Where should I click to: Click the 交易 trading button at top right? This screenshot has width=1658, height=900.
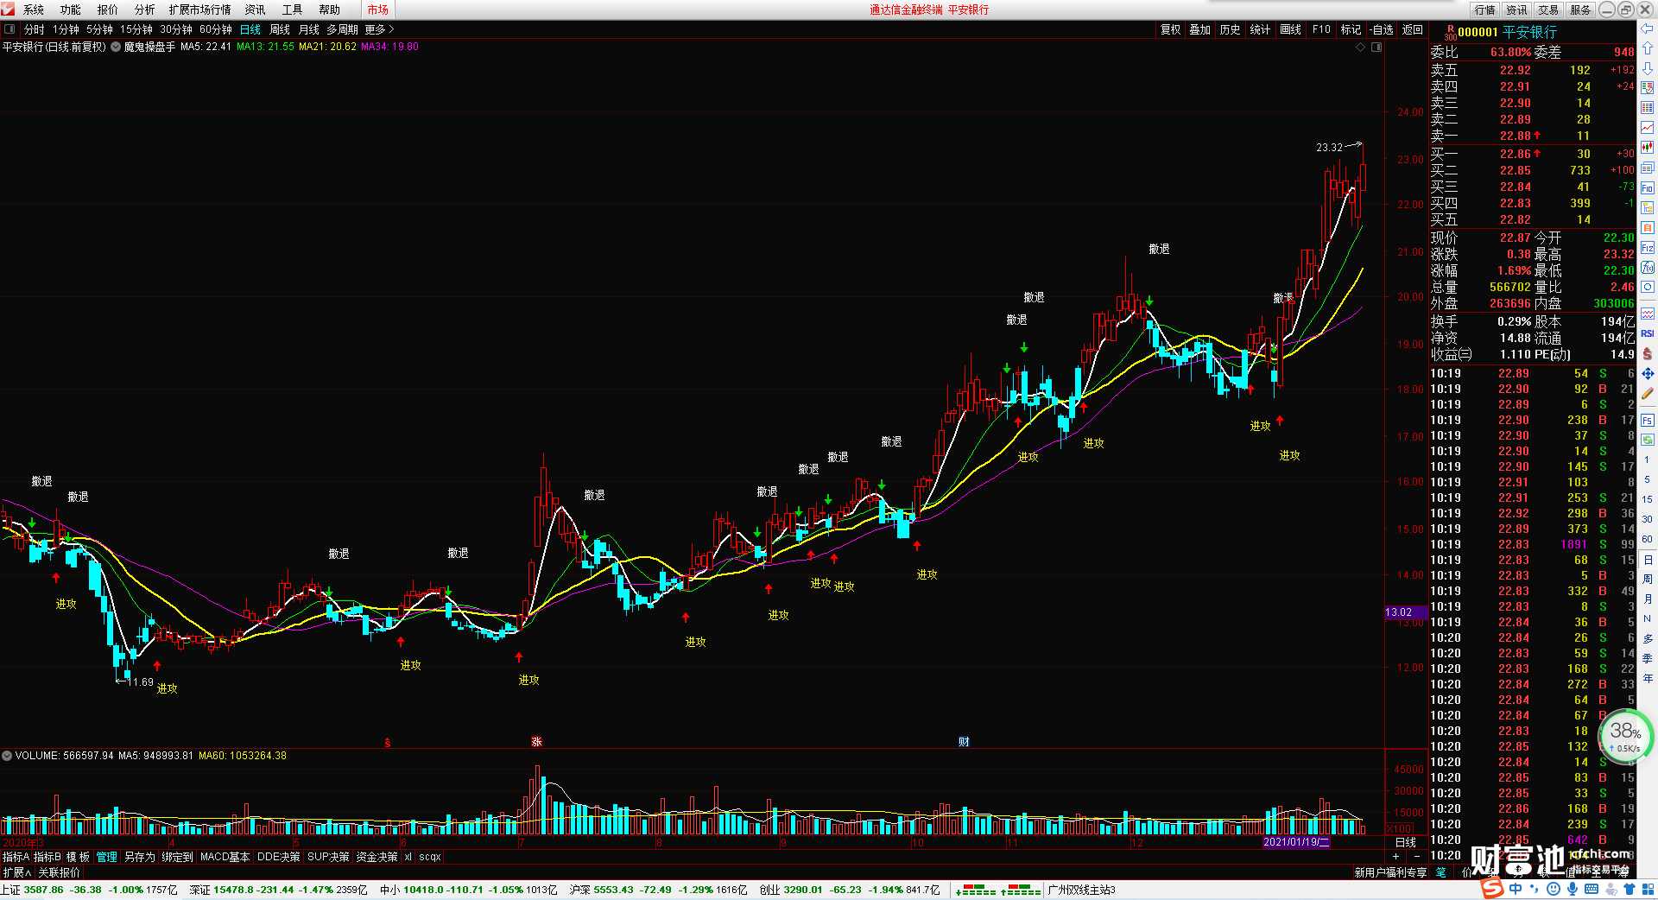click(1549, 10)
